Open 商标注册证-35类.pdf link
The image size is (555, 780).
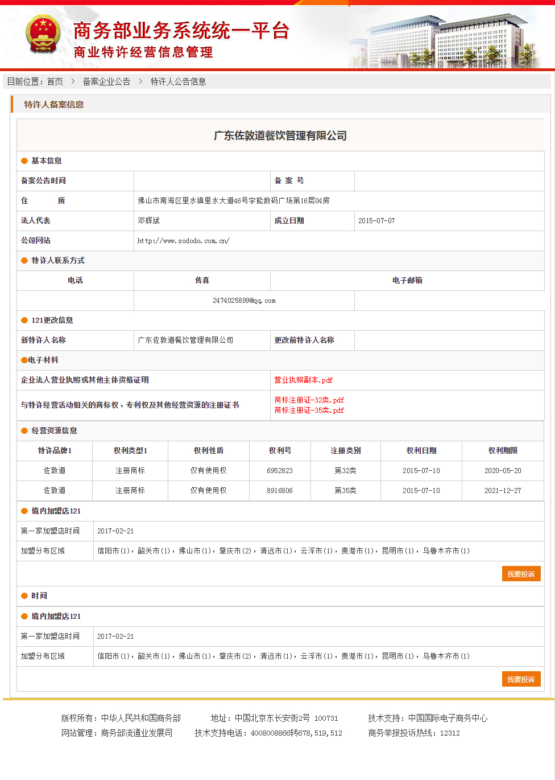tap(309, 410)
